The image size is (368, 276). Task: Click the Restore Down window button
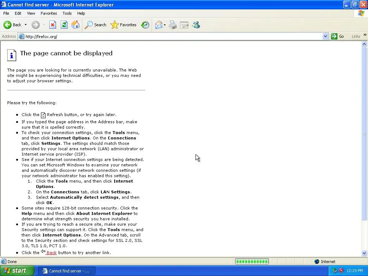point(355,4)
